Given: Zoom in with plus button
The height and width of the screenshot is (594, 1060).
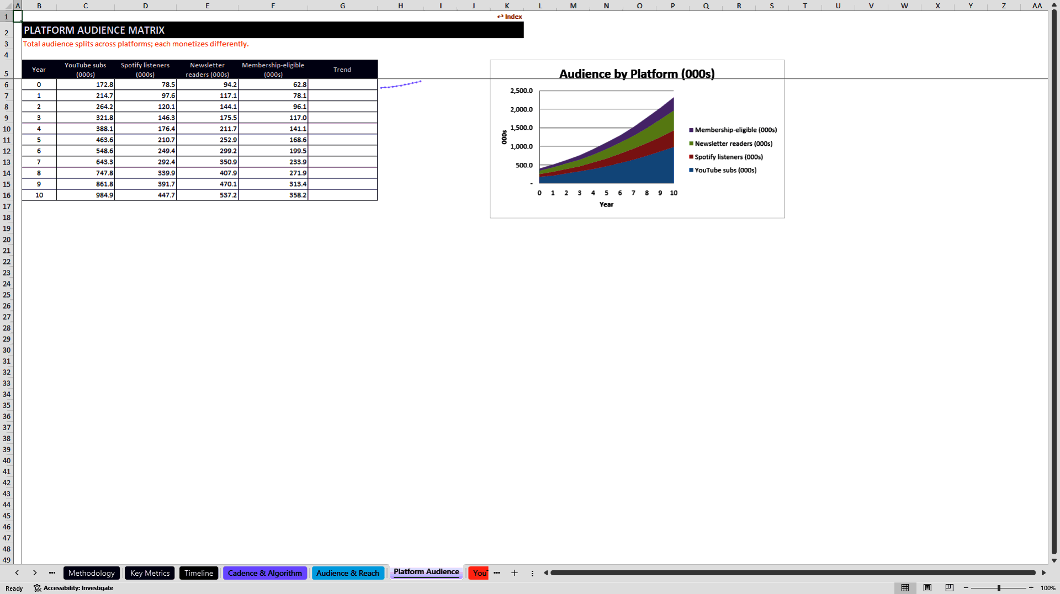Looking at the screenshot, I should click(1031, 588).
